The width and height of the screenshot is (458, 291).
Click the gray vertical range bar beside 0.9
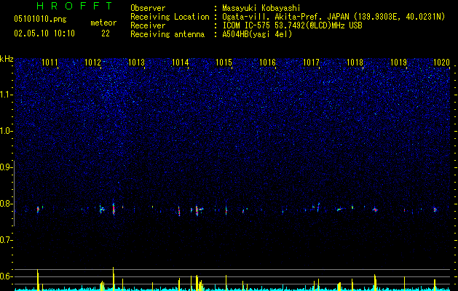point(14,193)
